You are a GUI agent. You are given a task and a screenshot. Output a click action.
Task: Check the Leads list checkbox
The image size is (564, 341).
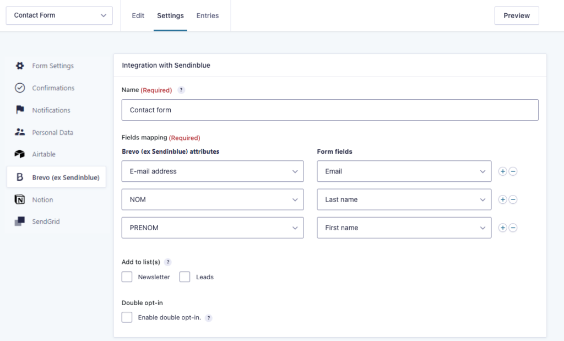185,277
